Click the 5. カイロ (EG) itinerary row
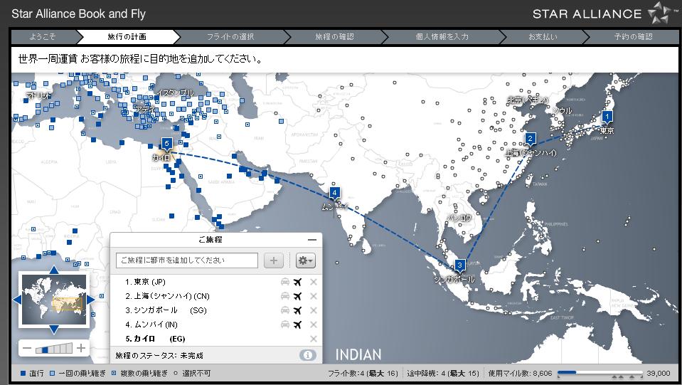Image resolution: width=682 pixels, height=385 pixels. coord(216,339)
